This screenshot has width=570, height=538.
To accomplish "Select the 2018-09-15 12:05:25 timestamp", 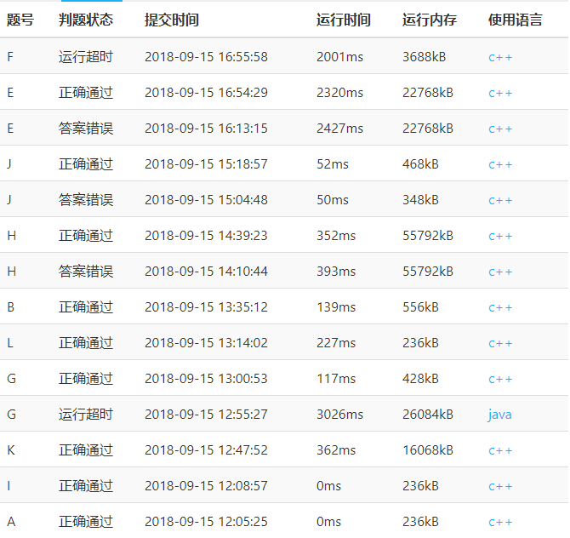I will pyautogui.click(x=206, y=521).
